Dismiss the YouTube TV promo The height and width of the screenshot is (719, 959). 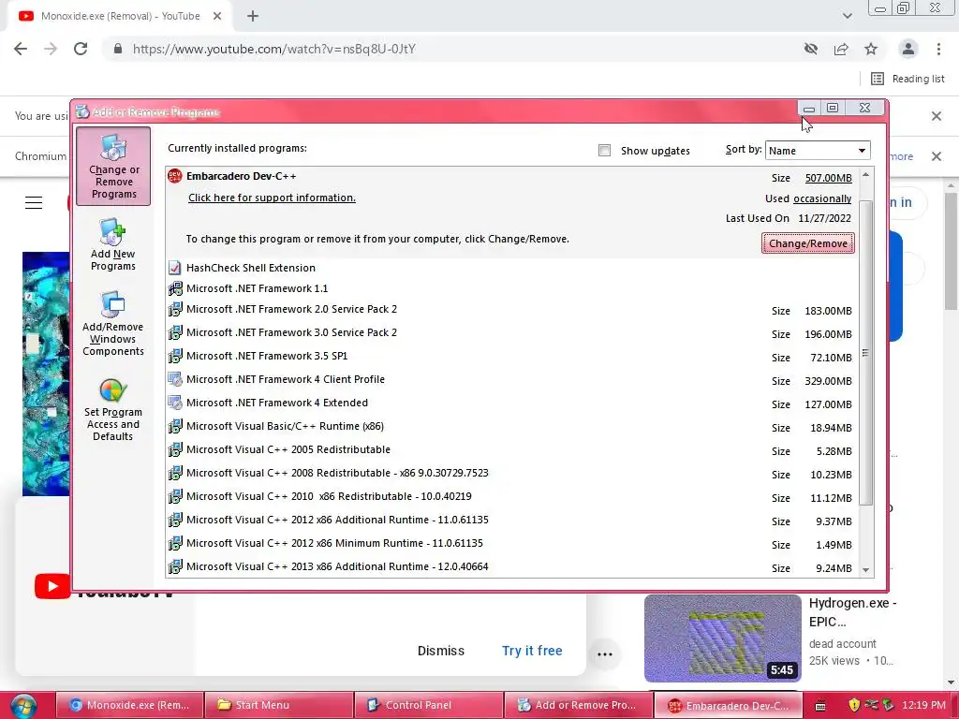[441, 651]
